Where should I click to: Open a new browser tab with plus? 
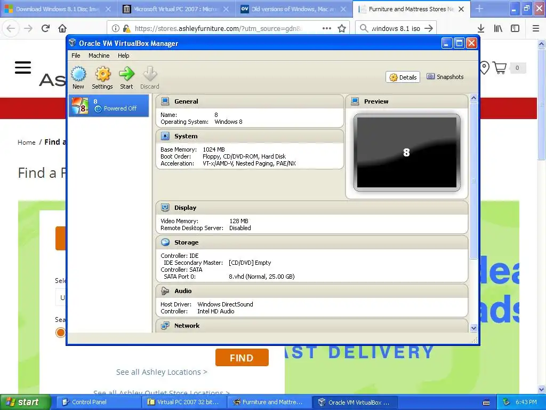coord(479,9)
